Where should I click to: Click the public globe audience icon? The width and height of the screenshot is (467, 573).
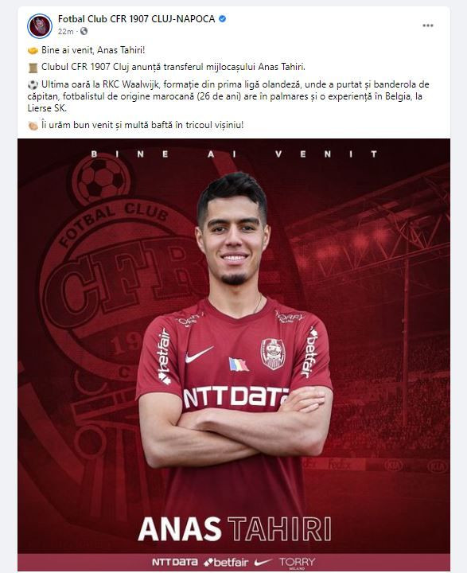84,31
